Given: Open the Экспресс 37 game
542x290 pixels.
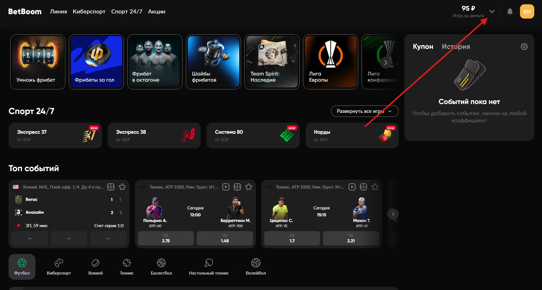Looking at the screenshot, I should pyautogui.click(x=55, y=135).
